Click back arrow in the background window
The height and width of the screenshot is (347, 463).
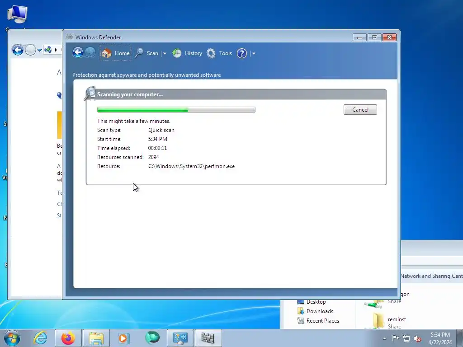pyautogui.click(x=18, y=50)
